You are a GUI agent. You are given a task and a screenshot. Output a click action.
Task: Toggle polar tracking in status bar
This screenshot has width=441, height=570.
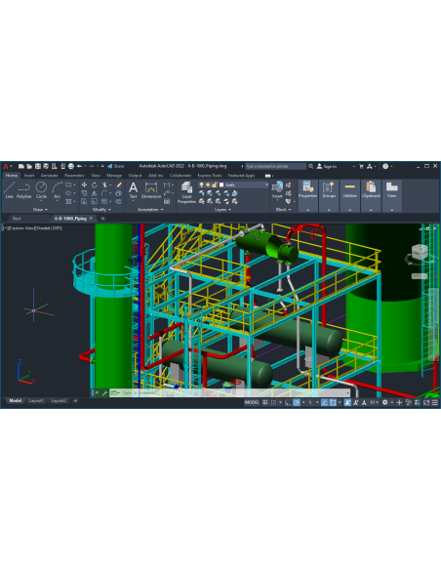point(297,402)
